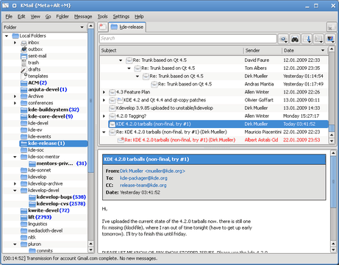The width and height of the screenshot is (339, 265).
Task: Expand the '4.2.0 Tagging?' thread
Action: click(x=104, y=116)
